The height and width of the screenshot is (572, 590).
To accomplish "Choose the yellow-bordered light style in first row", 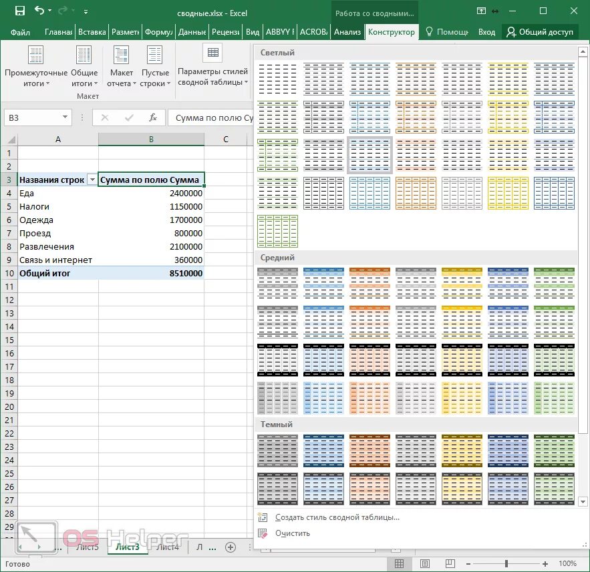I will 508,79.
